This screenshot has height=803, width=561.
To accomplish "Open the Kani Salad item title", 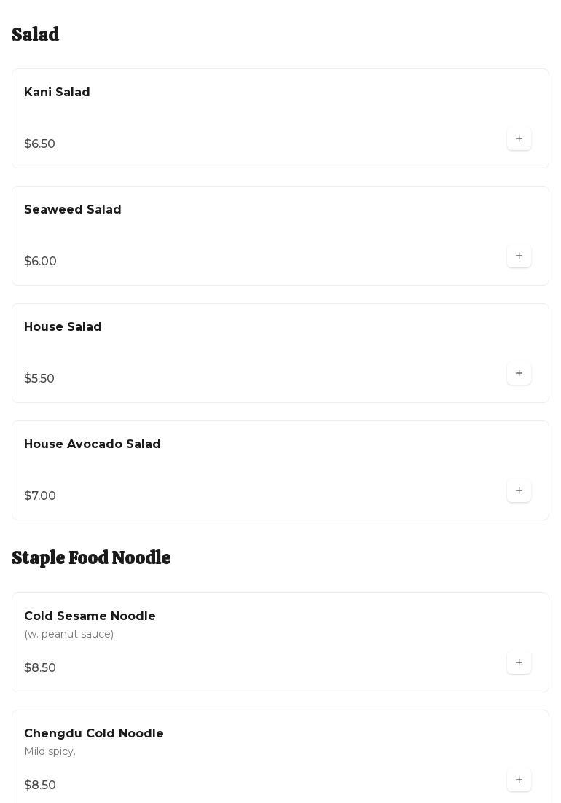I will pyautogui.click(x=57, y=93).
